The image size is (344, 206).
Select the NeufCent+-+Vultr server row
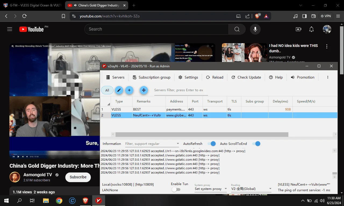tap(219, 115)
